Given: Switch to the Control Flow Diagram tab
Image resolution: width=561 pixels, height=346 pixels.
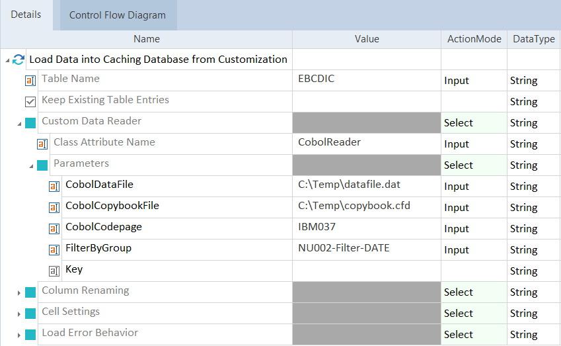Looking at the screenshot, I should click(118, 15).
